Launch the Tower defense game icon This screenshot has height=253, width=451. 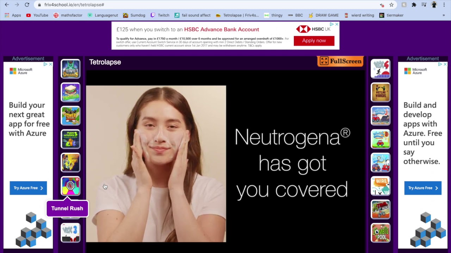pos(70,116)
